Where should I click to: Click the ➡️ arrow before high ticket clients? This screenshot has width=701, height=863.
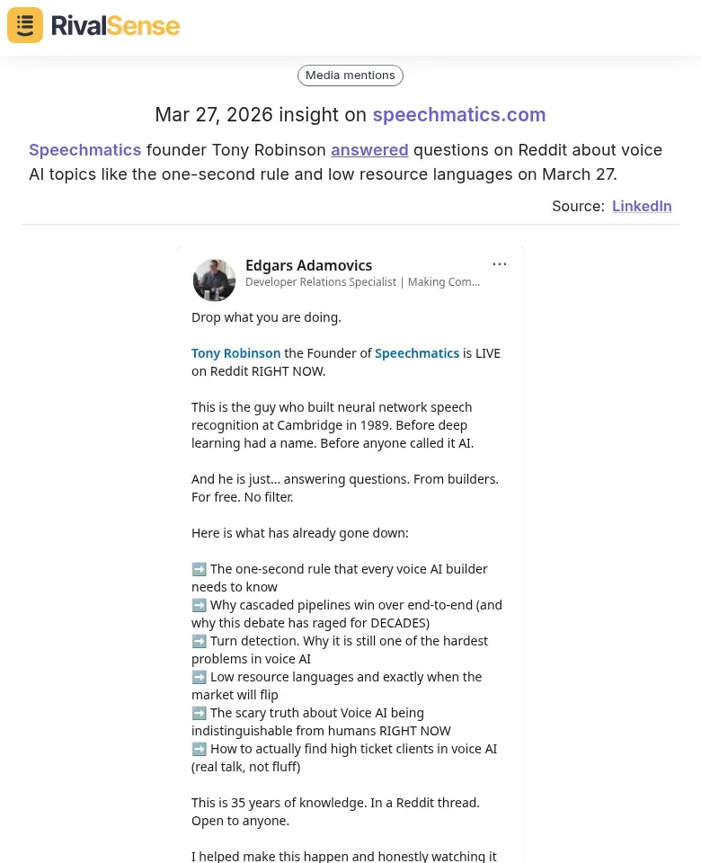click(199, 748)
